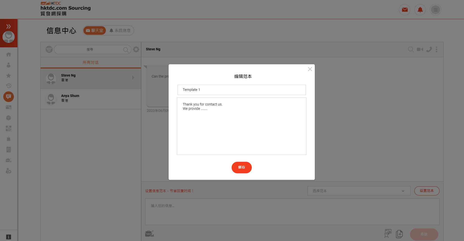
Task: Open user settings icon in sidebar
Action: tap(9, 171)
